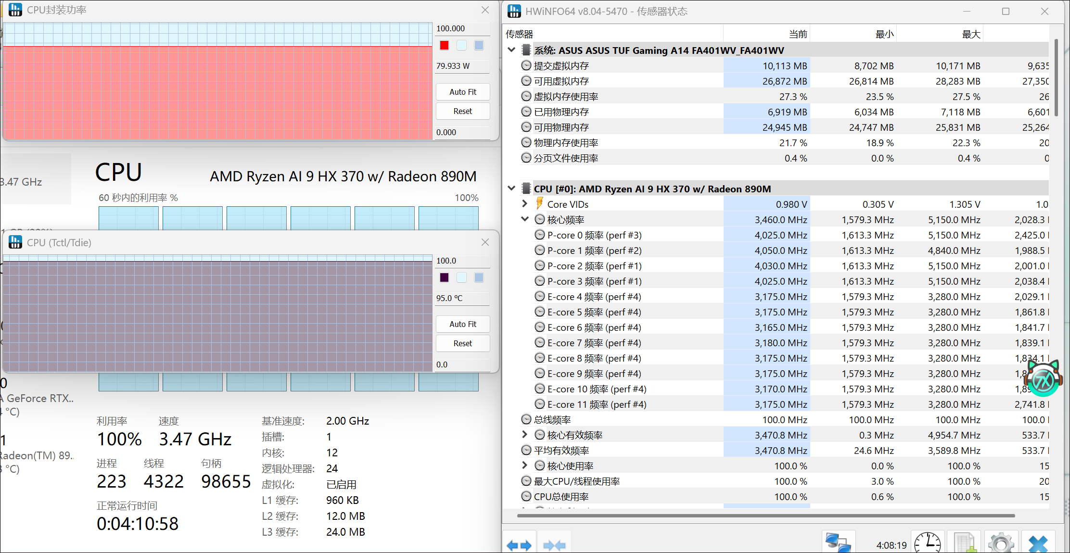Click the 0.000 min value field in CPU封装功率

462,132
